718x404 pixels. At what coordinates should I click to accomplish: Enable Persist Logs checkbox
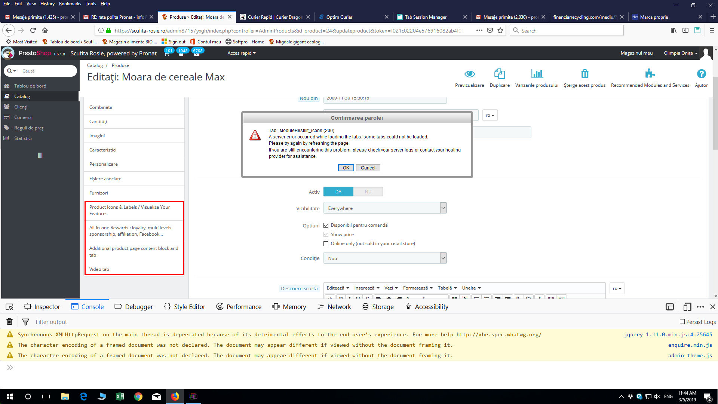point(682,322)
